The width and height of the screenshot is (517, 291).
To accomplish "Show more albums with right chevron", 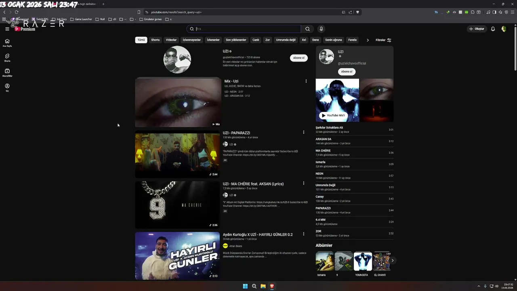I will point(392,261).
